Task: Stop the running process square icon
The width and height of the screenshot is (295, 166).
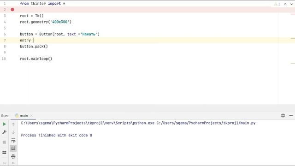Action: click(x=4, y=142)
